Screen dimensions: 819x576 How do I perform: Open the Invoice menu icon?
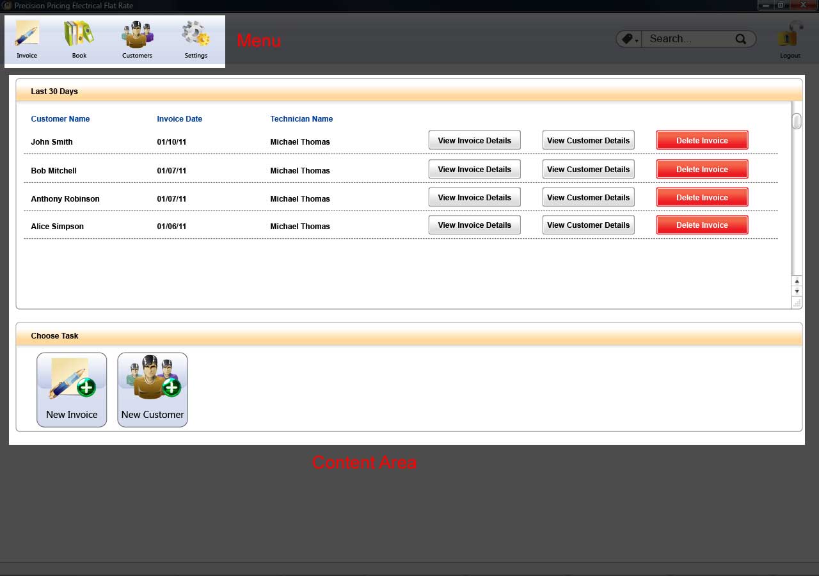coord(27,38)
